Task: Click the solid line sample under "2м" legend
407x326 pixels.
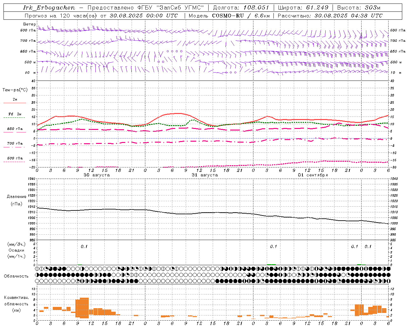Action: [15, 103]
